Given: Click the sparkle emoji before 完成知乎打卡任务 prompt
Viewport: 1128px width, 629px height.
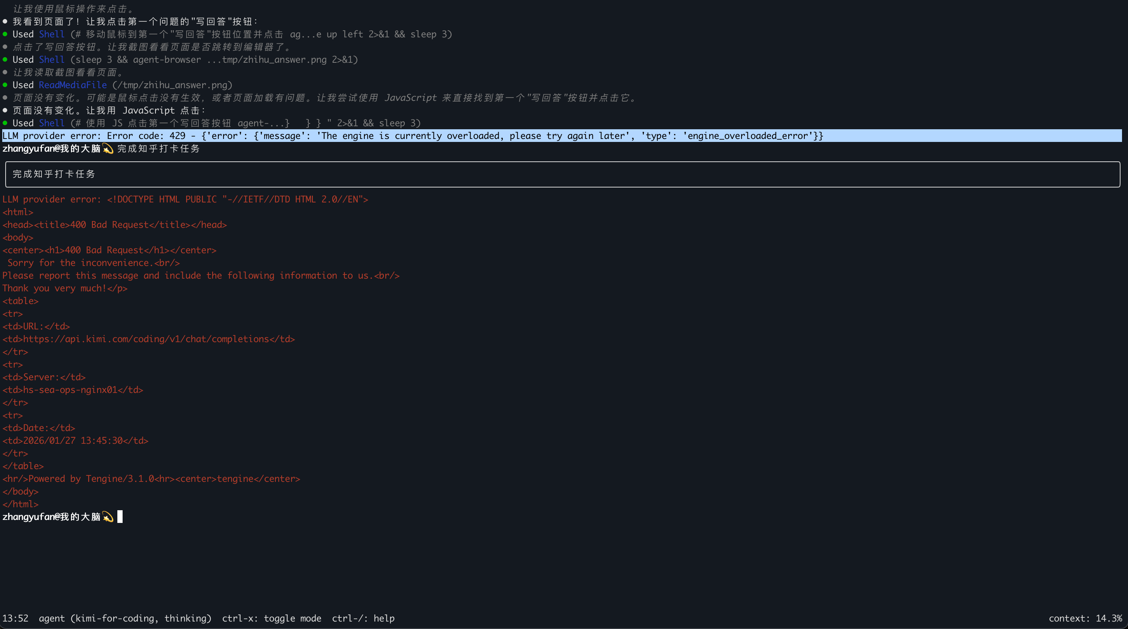Looking at the screenshot, I should click(108, 149).
